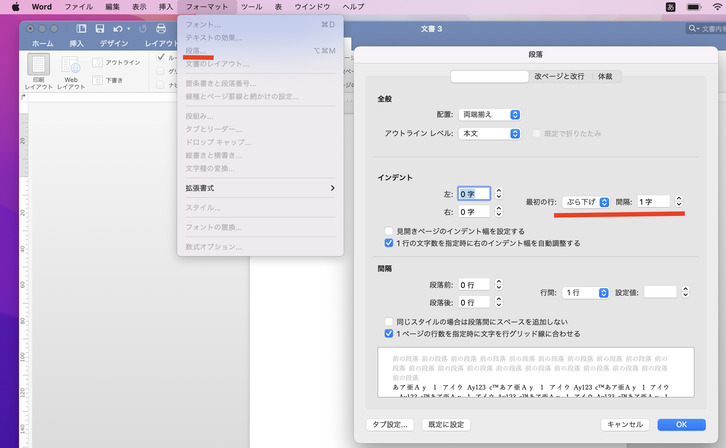
Task: Click the 間隔 1字 stepper arrows
Action: click(679, 201)
